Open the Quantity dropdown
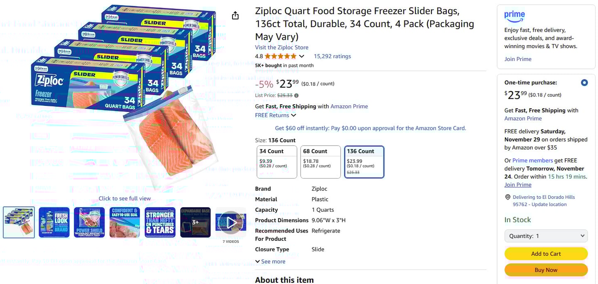The image size is (598, 284). [x=546, y=236]
